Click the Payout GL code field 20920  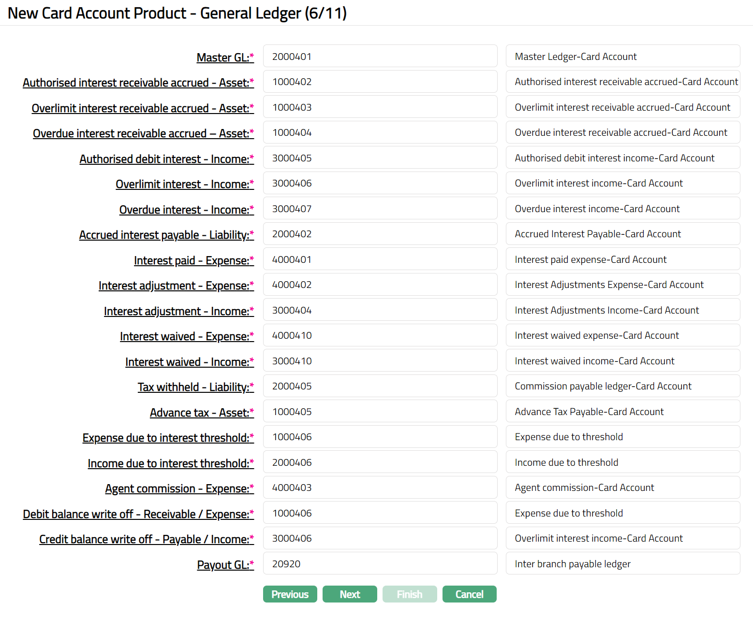pyautogui.click(x=380, y=564)
